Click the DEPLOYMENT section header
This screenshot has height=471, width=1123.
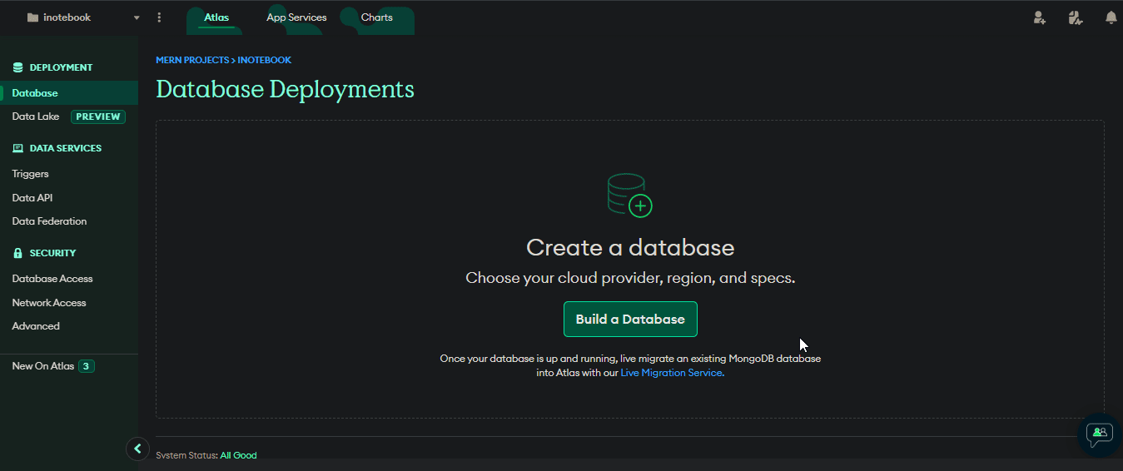coord(61,67)
